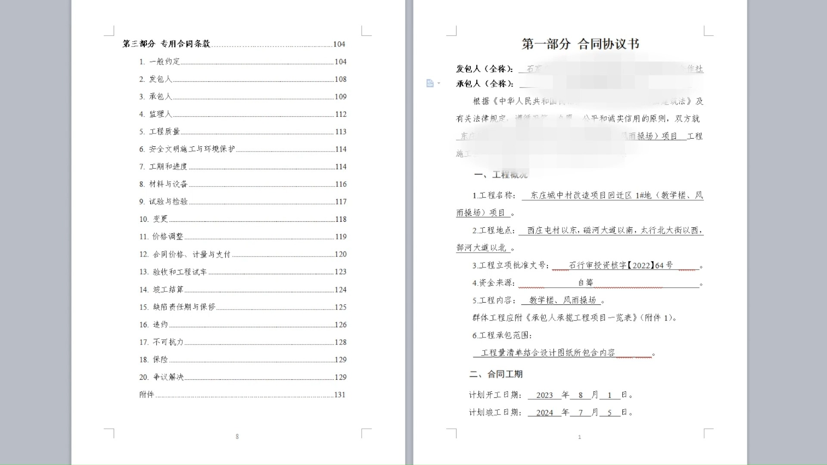Image resolution: width=827 pixels, height=465 pixels.
Task: Click TOC entry 12. 合同价格、计量与支付
Action: (x=243, y=254)
